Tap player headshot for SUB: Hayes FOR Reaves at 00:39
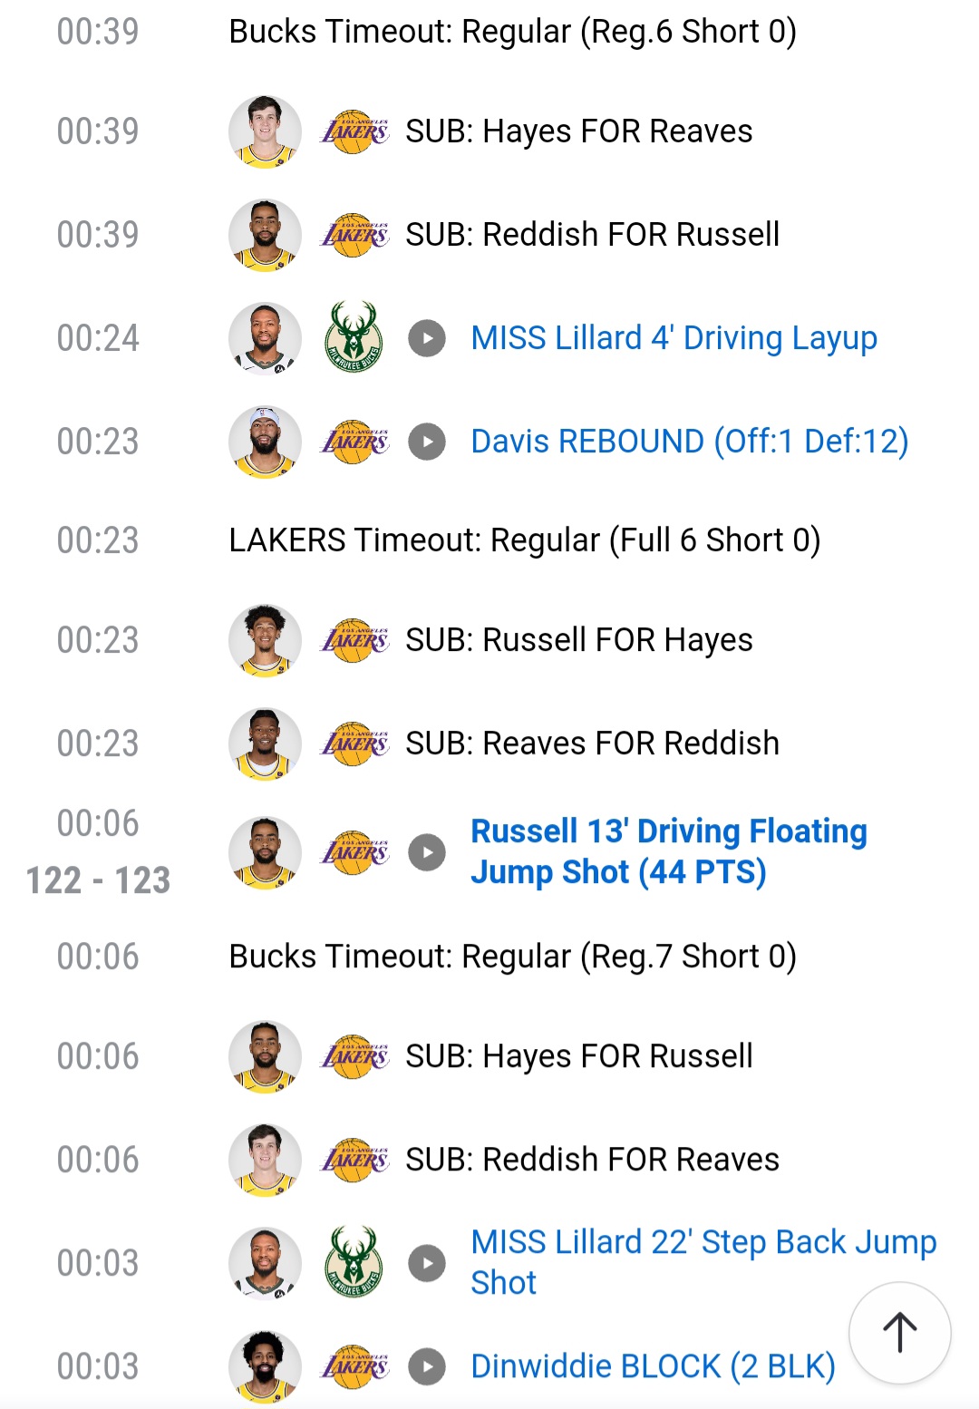 point(265,131)
